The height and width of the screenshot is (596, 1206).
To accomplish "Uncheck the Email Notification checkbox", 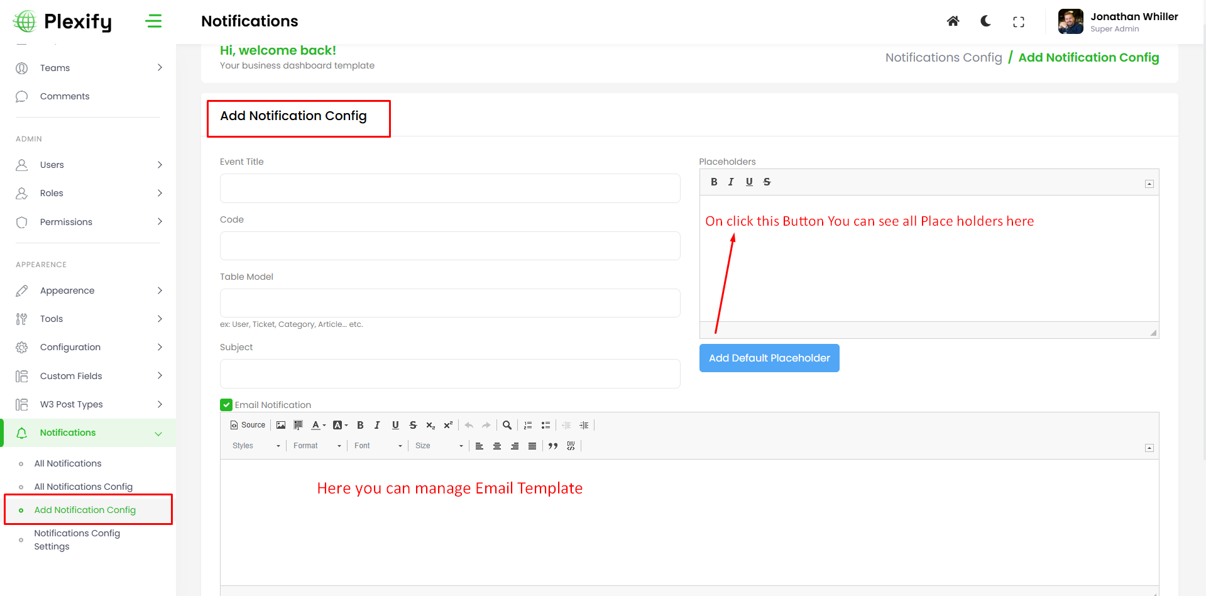I will 226,405.
